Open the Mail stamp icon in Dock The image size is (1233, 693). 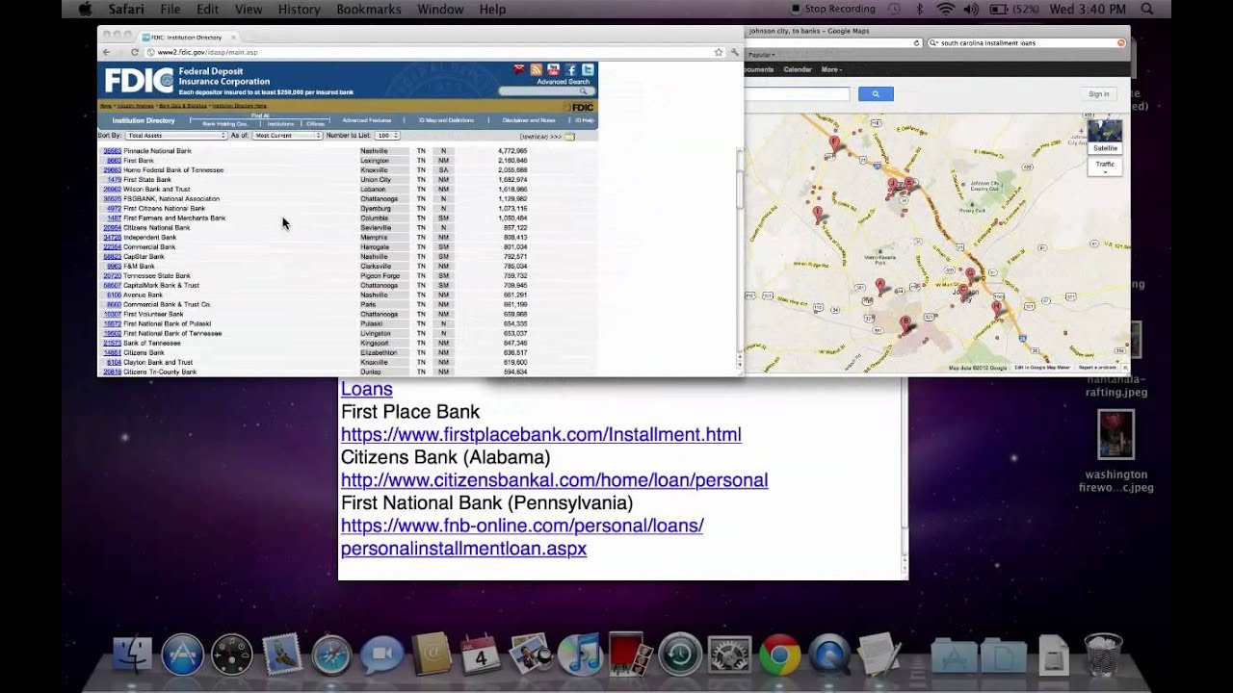point(282,654)
